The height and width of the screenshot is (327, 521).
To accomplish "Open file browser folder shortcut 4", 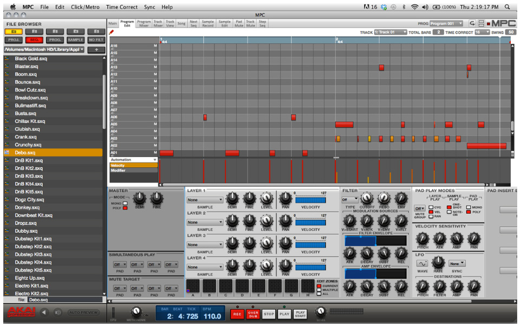I will pyautogui.click(x=76, y=31).
